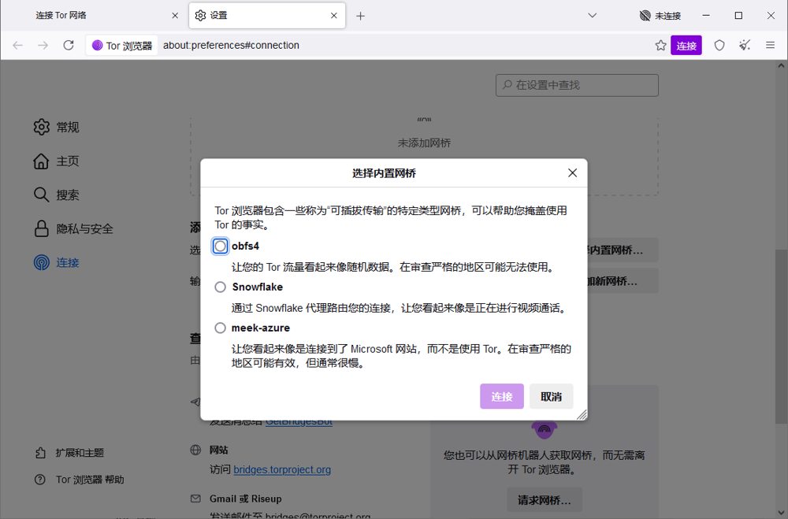The width and height of the screenshot is (788, 519).
Task: Close the built-in bridge dialog
Action: pos(573,173)
